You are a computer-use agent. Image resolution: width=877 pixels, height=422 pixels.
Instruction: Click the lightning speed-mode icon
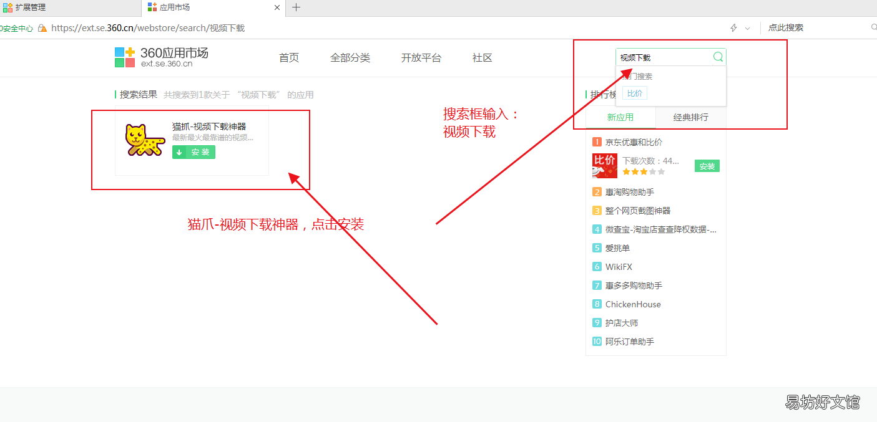click(x=733, y=28)
